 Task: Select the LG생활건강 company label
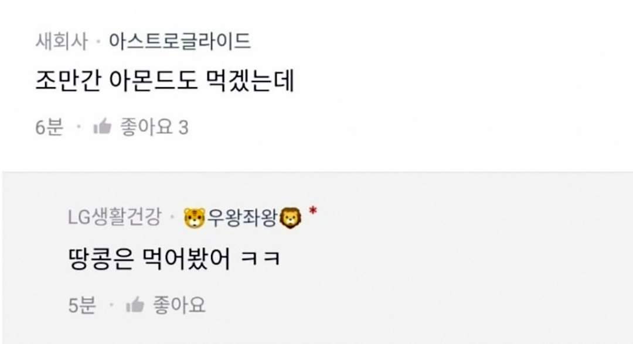click(115, 217)
